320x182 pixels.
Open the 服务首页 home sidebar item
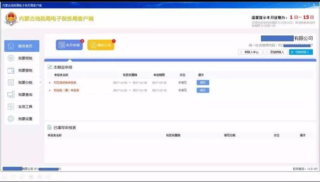coord(22,46)
